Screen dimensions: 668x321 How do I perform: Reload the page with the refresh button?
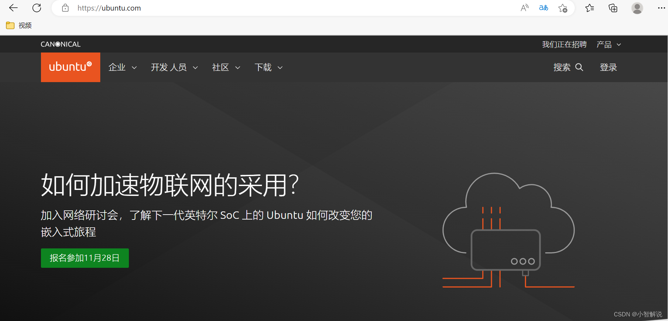pos(36,8)
